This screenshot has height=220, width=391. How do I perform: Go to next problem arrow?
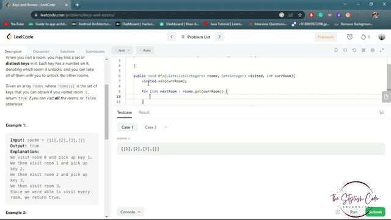pyautogui.click(x=219, y=37)
